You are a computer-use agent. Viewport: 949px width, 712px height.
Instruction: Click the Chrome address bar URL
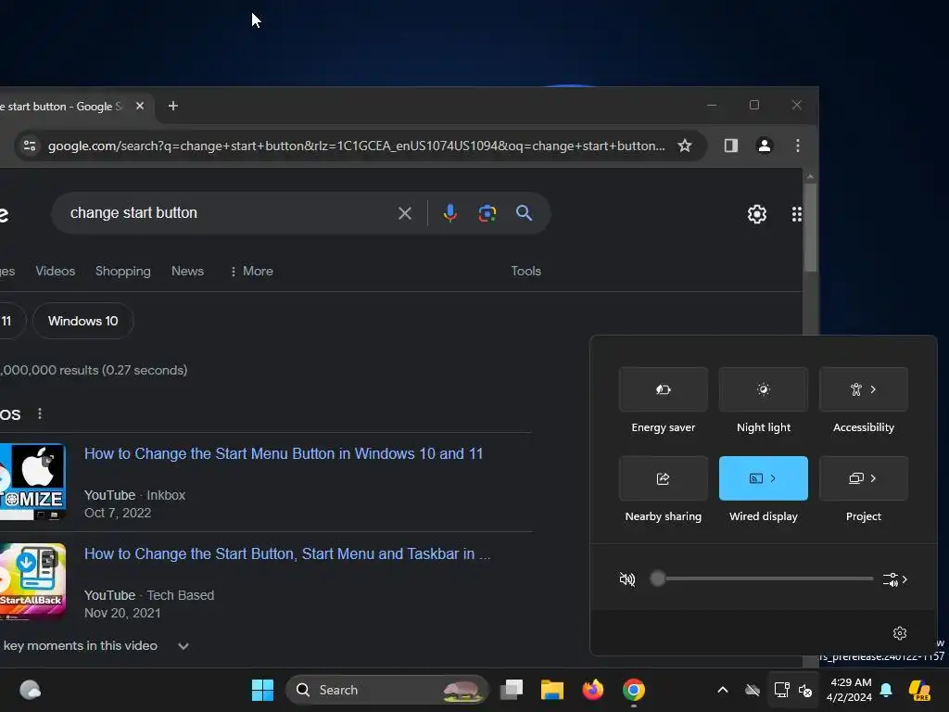[356, 146]
